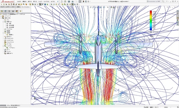The height and width of the screenshot is (108, 179).
Task: Toggle the pin icon beside the menu bar
Action: point(58,1)
